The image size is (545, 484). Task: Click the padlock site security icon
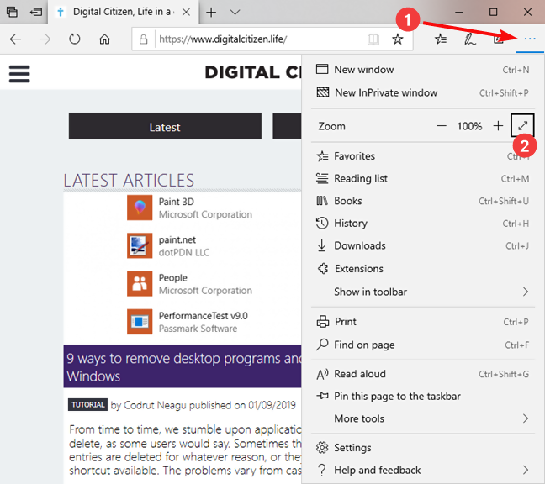[143, 39]
